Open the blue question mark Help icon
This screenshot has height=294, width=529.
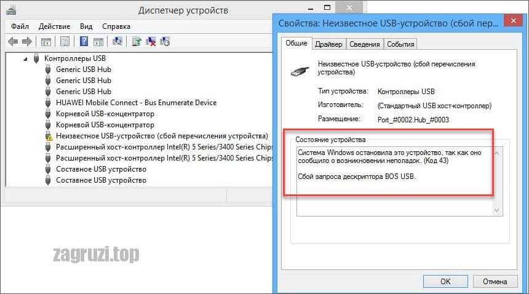click(x=84, y=42)
